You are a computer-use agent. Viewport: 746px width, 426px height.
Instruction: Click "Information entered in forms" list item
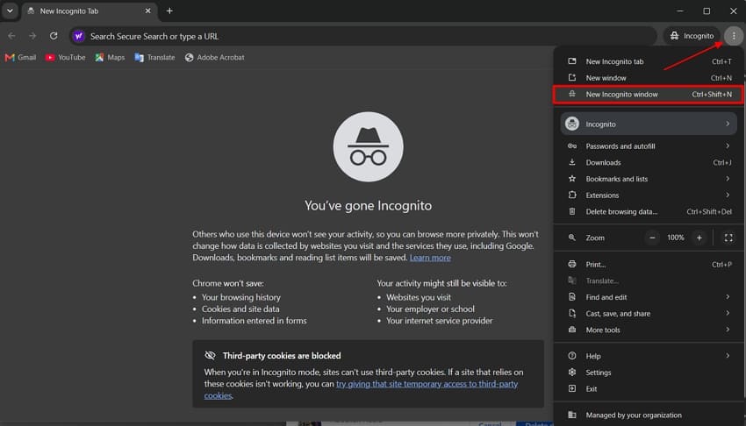254,321
